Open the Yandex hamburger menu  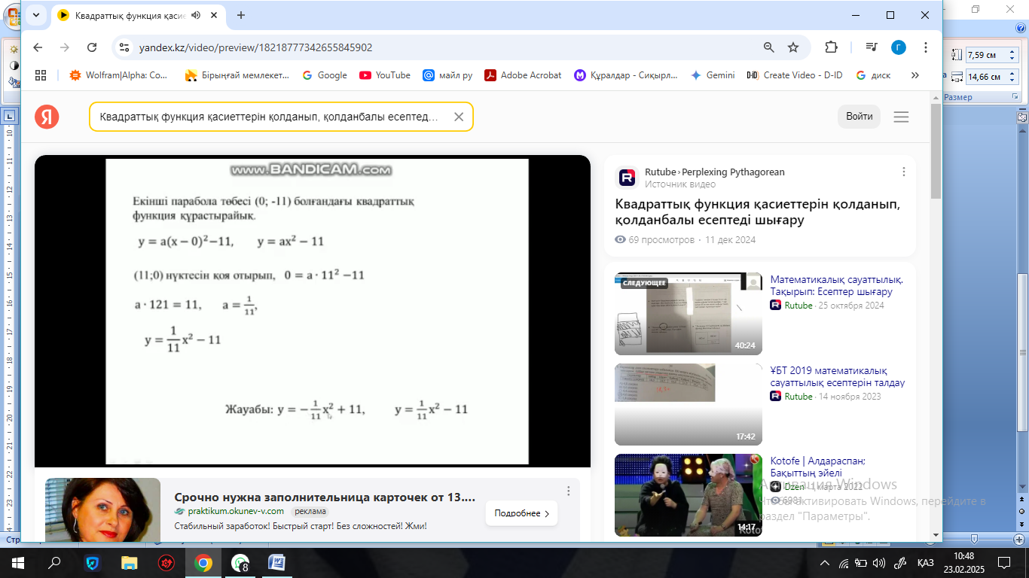pyautogui.click(x=901, y=117)
